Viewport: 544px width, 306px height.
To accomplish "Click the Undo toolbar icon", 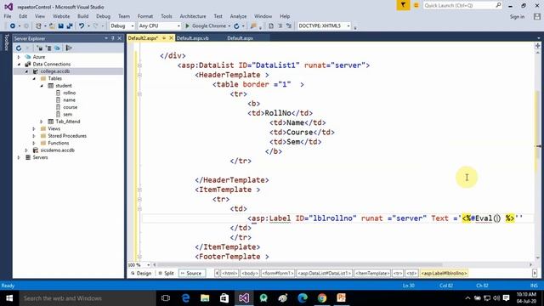I will (x=82, y=26).
